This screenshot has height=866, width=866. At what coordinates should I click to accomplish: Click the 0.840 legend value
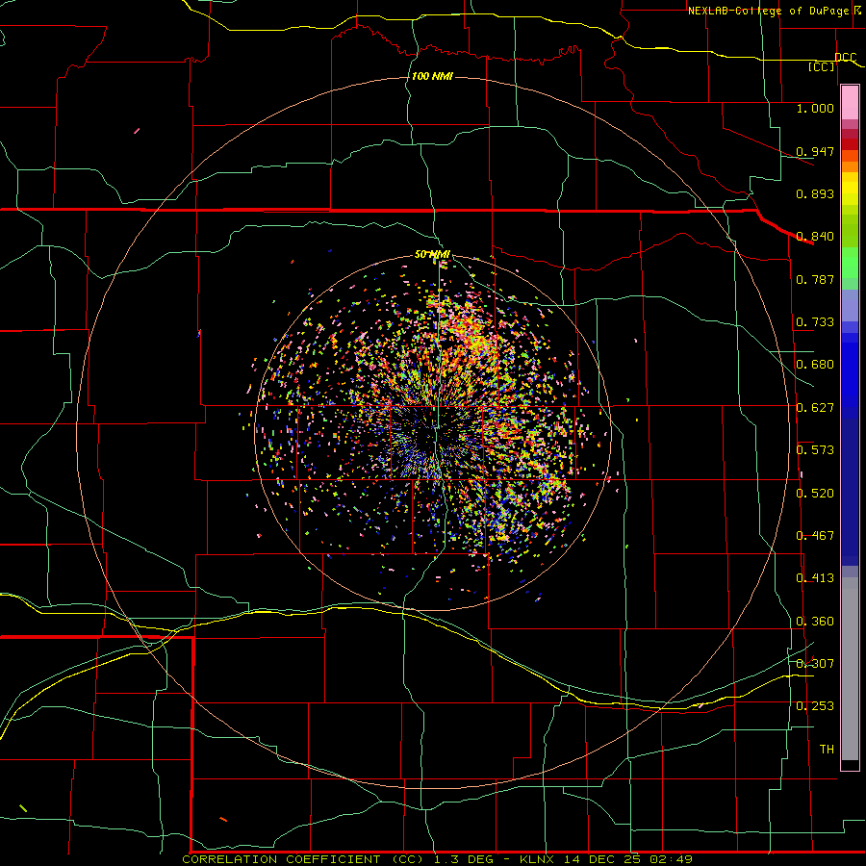[815, 237]
